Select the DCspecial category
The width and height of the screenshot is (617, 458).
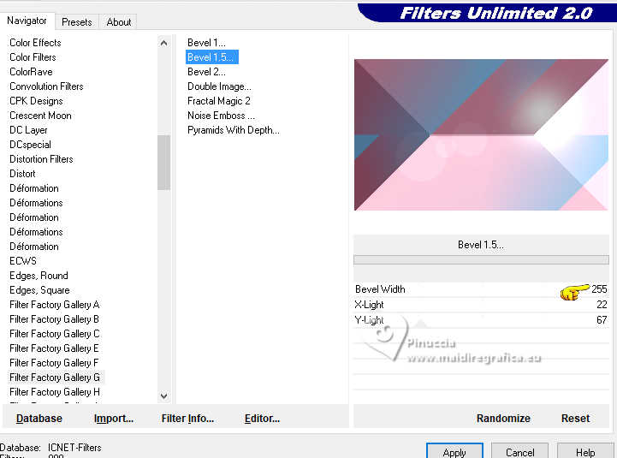[x=30, y=145]
